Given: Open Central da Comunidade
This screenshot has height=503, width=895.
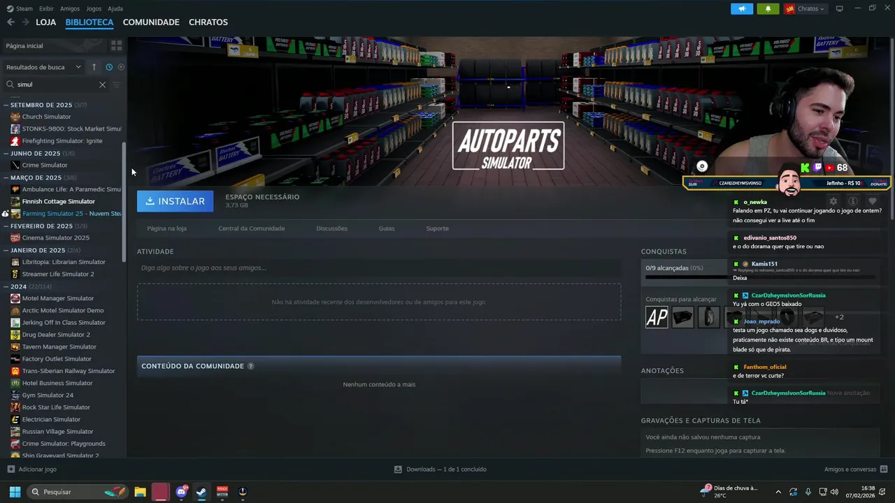Looking at the screenshot, I should pos(251,228).
